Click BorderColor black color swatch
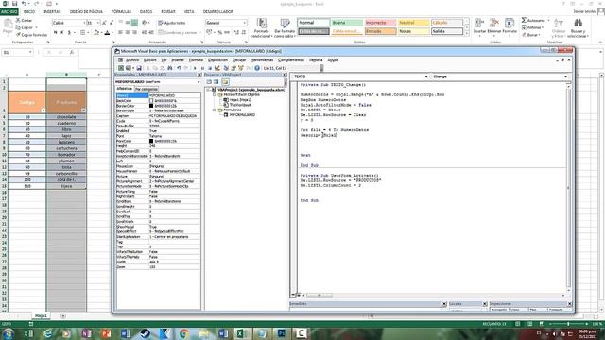Image resolution: width=605 pixels, height=340 pixels. pos(151,106)
